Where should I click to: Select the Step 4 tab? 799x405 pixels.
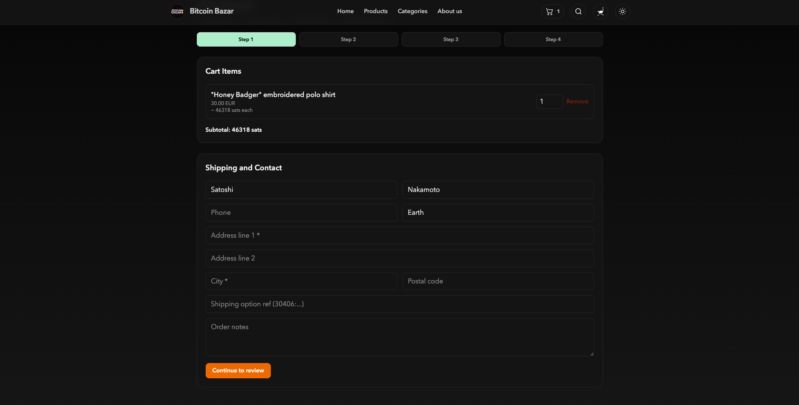(554, 39)
